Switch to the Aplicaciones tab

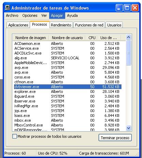pyautogui.click(x=18, y=25)
